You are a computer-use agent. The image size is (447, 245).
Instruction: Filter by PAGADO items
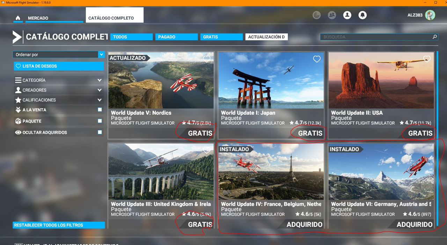click(x=177, y=37)
